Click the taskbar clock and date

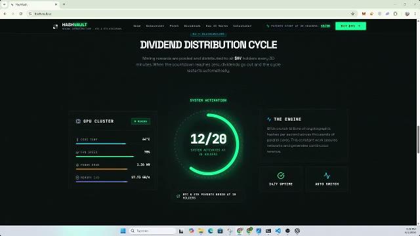click(x=410, y=231)
